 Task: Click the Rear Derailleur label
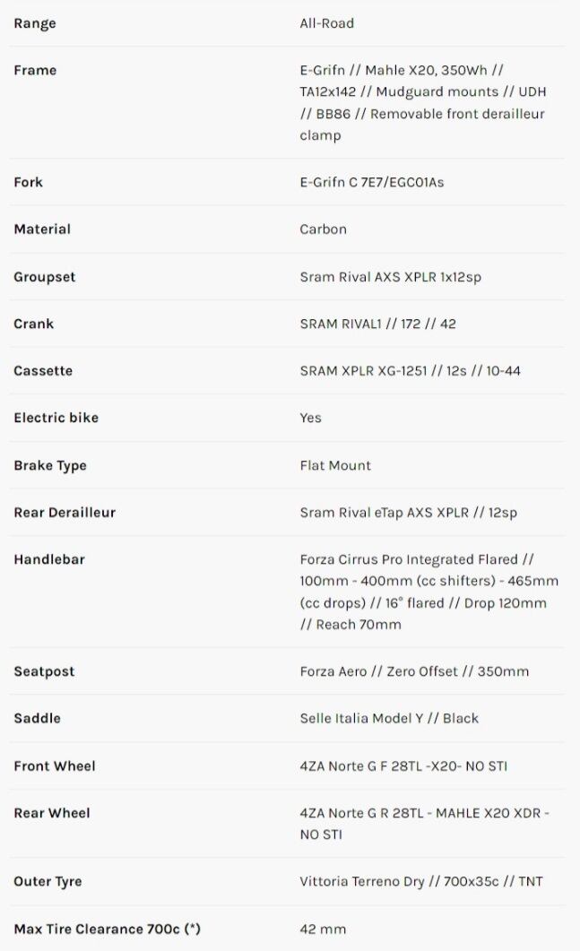[65, 513]
